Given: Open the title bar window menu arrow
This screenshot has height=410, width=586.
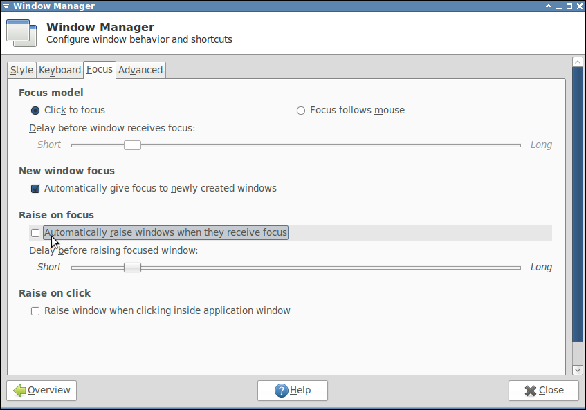Looking at the screenshot, I should pos(6,6).
